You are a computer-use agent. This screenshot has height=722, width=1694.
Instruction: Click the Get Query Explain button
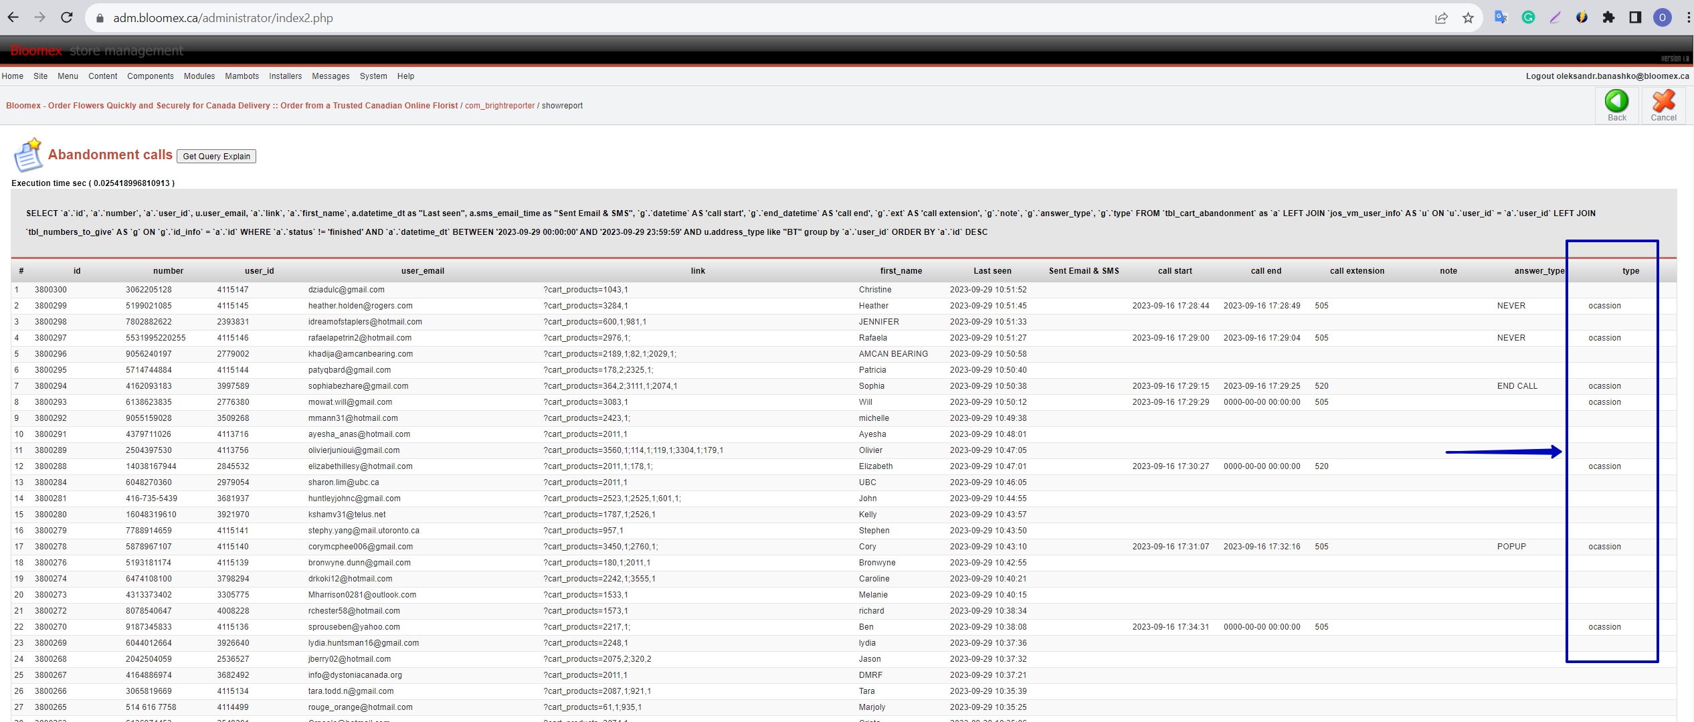pos(216,156)
